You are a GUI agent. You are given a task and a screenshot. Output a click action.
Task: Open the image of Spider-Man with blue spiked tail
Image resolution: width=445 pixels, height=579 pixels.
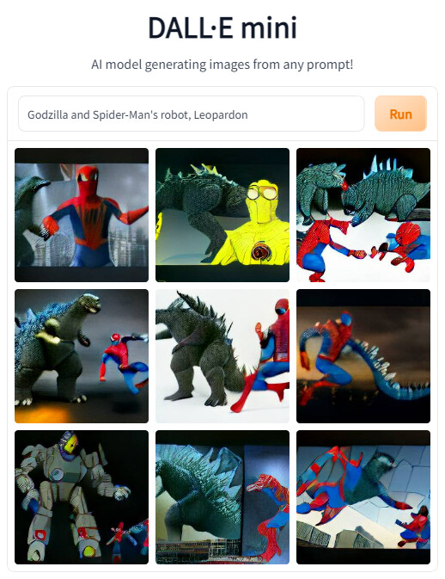(x=363, y=356)
